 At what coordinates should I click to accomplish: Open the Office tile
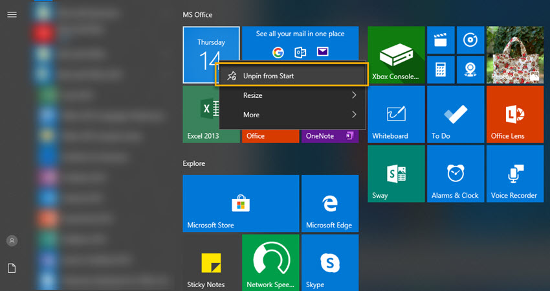click(270, 136)
